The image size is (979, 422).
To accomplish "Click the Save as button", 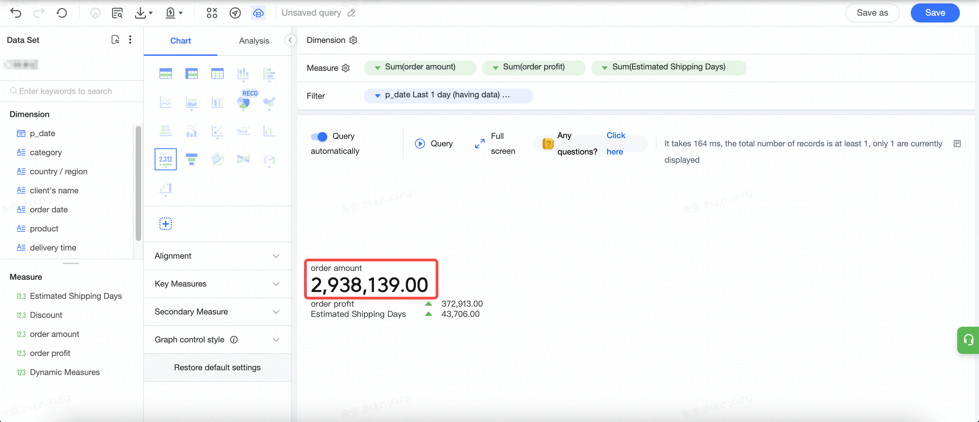I will click(x=872, y=13).
